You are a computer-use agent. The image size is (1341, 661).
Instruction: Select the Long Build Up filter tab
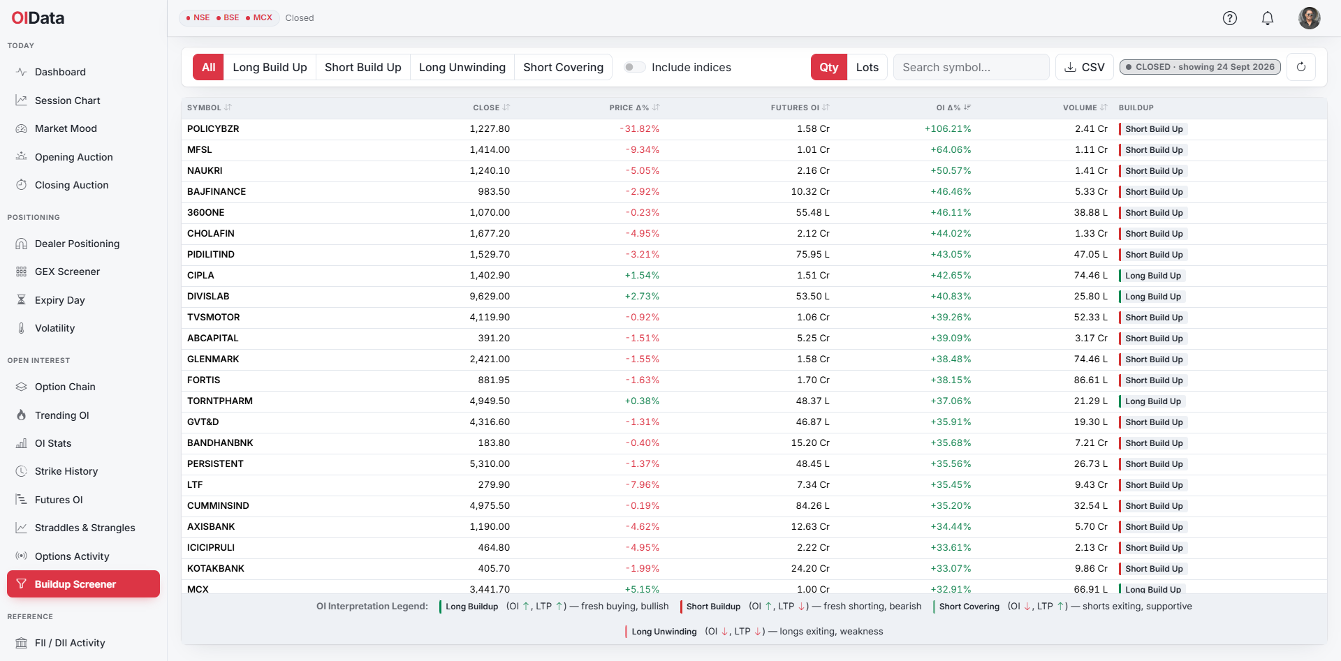tap(270, 67)
